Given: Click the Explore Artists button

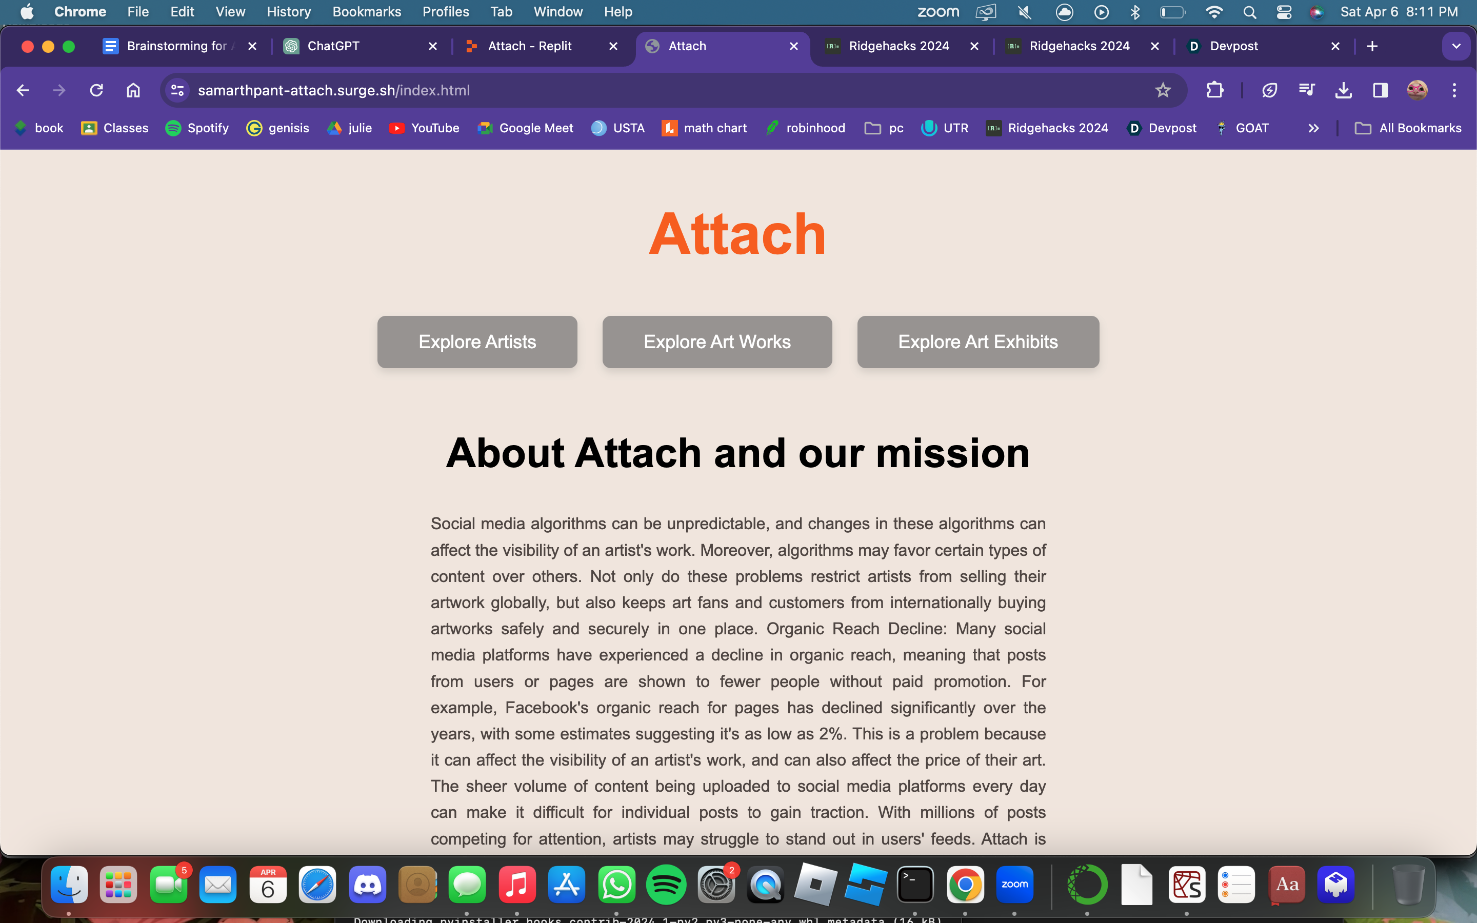Looking at the screenshot, I should [x=476, y=342].
